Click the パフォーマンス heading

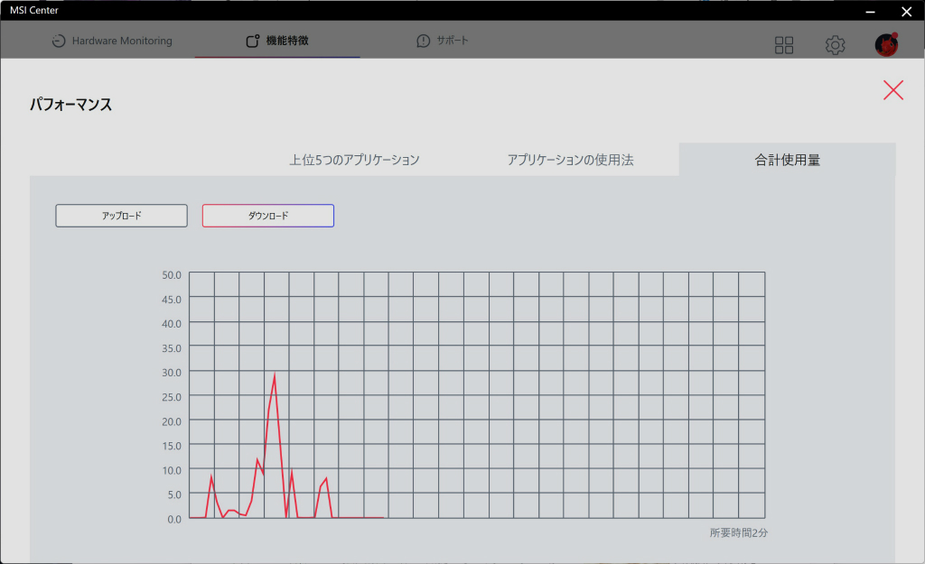(70, 105)
